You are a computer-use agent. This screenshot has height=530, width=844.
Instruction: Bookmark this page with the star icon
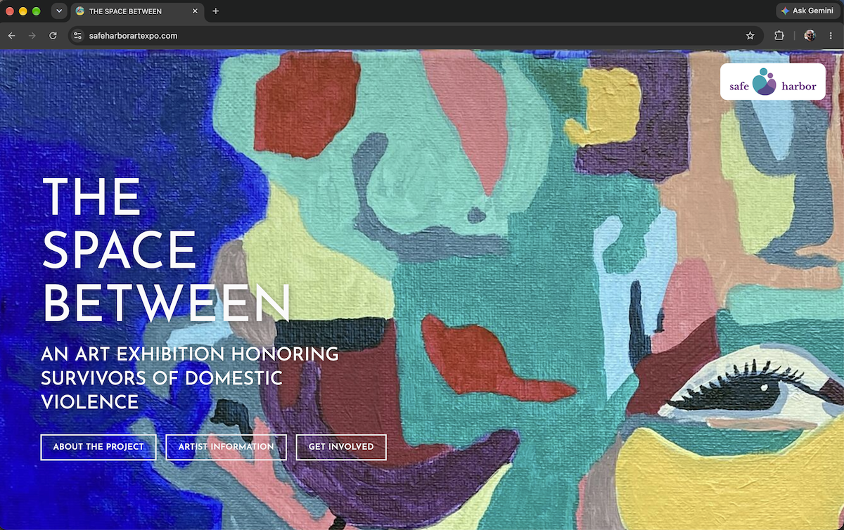coord(750,35)
